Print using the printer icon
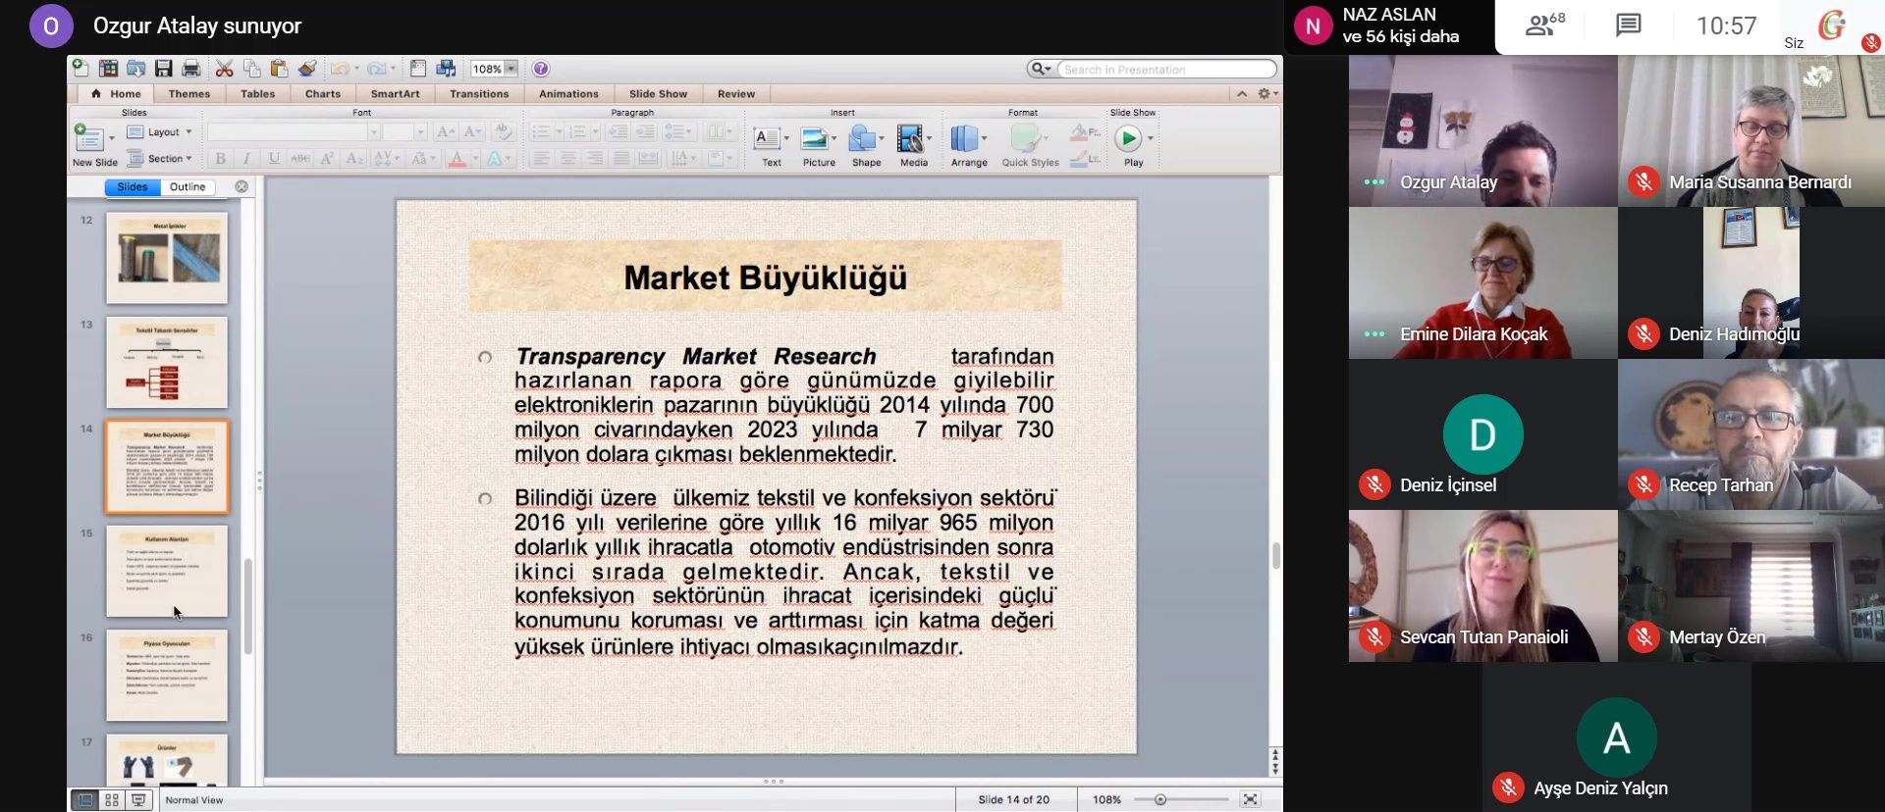Image resolution: width=1885 pixels, height=812 pixels. (x=191, y=69)
